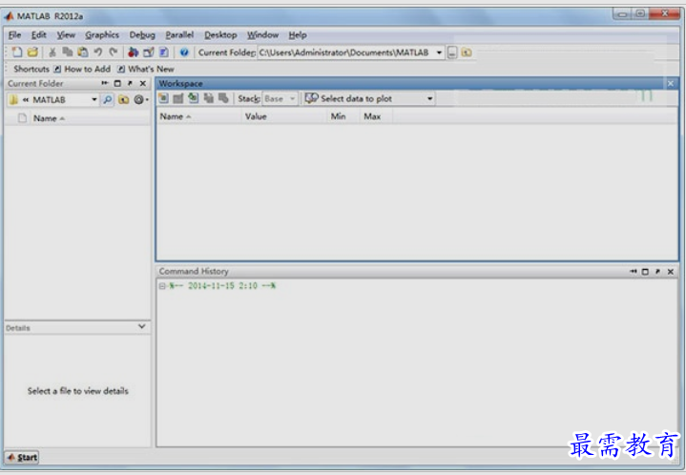Open the View menu
Viewport: 686px width, 475px height.
click(66, 35)
